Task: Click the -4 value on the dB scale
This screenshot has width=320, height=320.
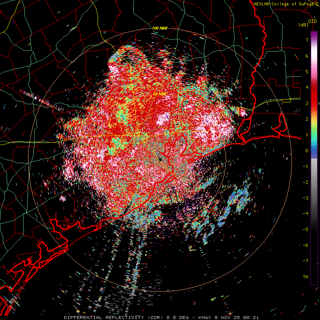Action: [x=305, y=214]
